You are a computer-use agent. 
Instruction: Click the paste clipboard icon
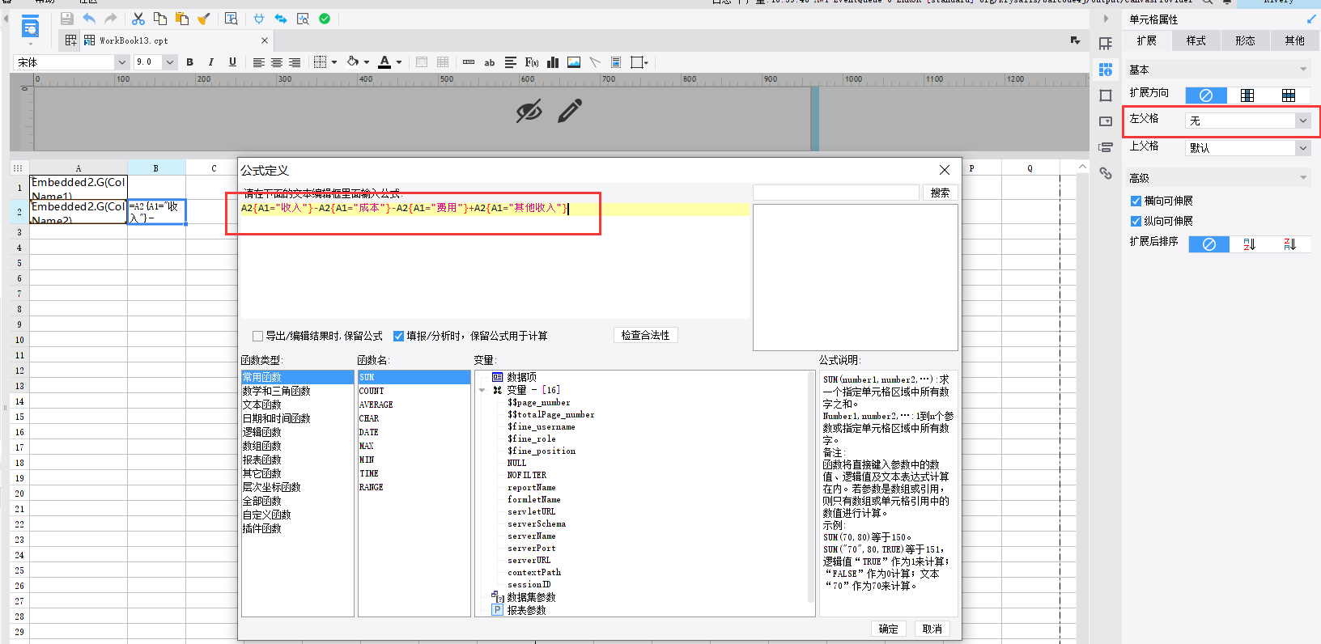[x=182, y=19]
